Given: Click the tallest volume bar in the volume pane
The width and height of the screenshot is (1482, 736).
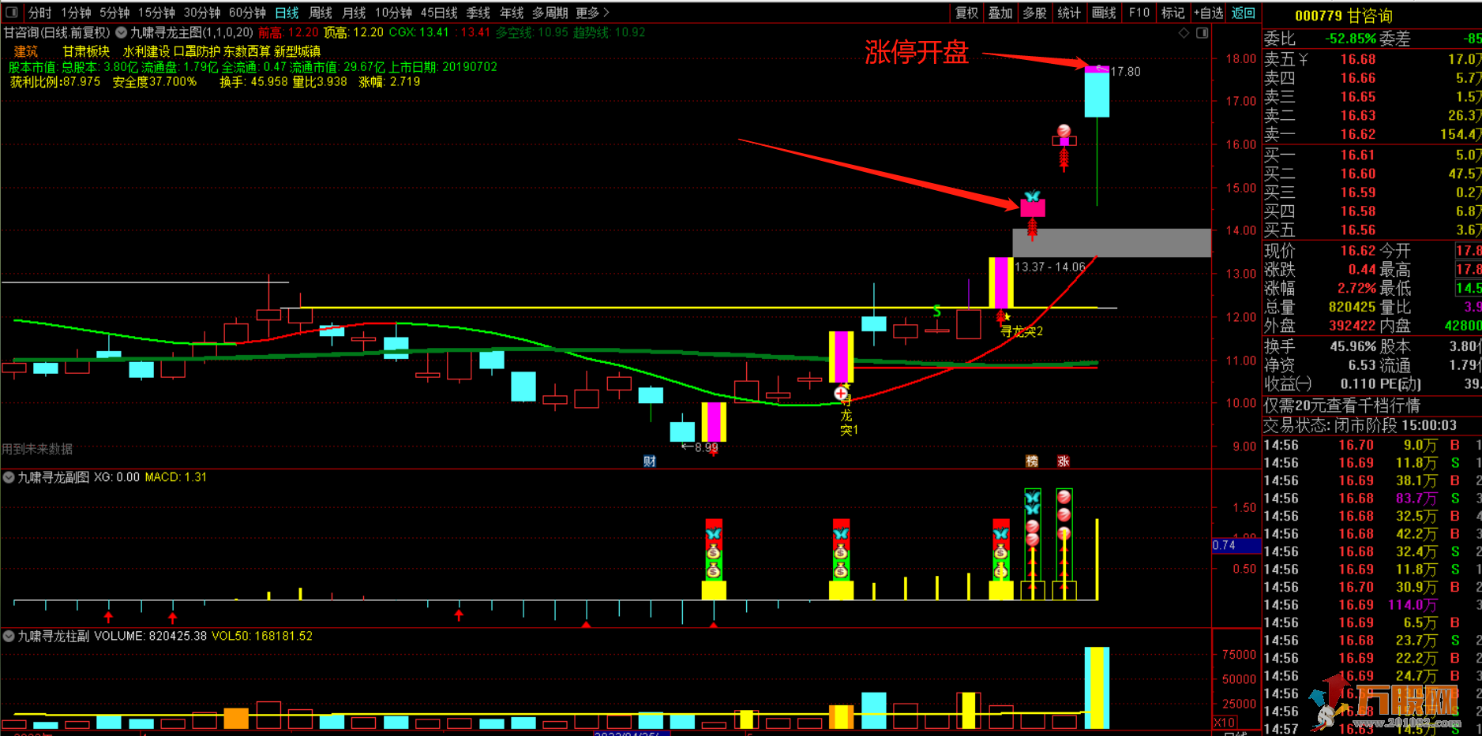Looking at the screenshot, I should coord(1097,687).
